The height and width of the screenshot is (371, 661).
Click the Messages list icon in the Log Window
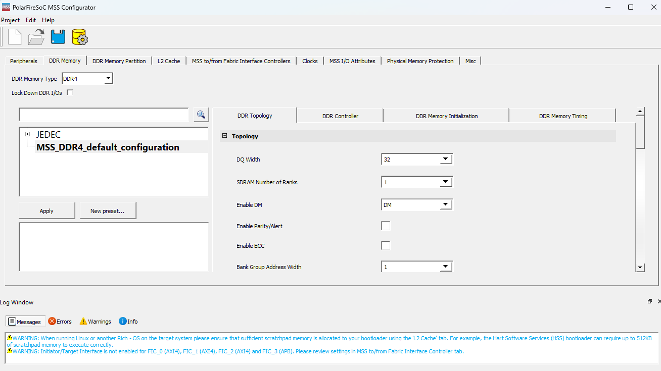[x=12, y=322]
